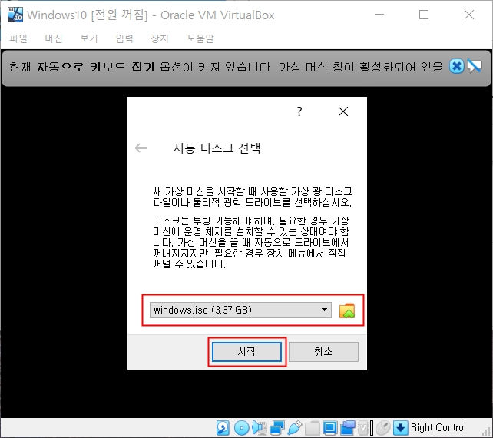Click the shared folders status icon

(313, 427)
